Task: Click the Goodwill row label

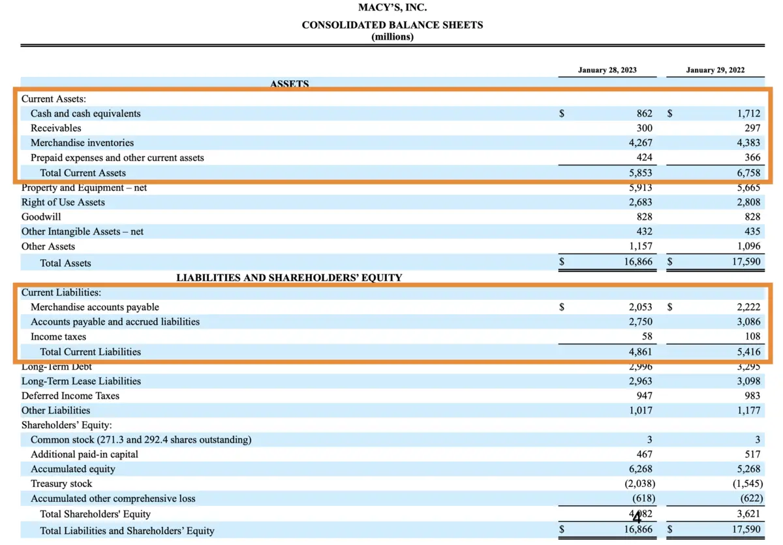Action: tap(41, 216)
